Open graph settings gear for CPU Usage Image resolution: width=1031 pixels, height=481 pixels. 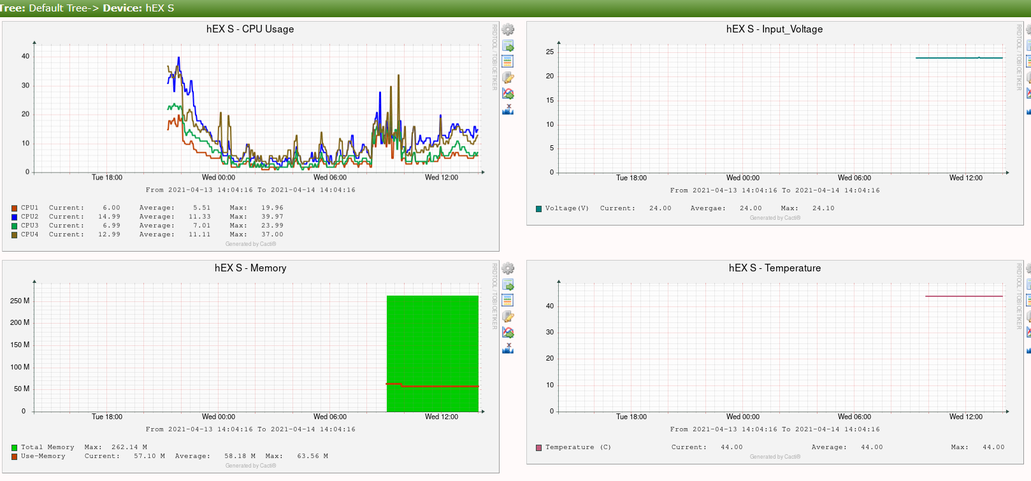pos(508,29)
